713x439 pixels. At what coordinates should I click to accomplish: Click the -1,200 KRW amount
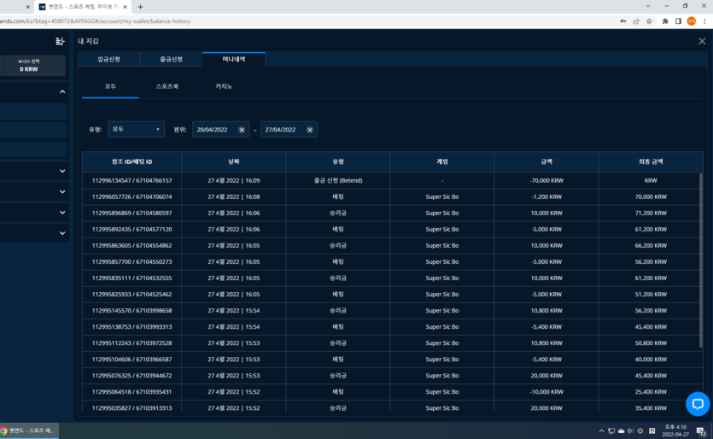pos(546,197)
